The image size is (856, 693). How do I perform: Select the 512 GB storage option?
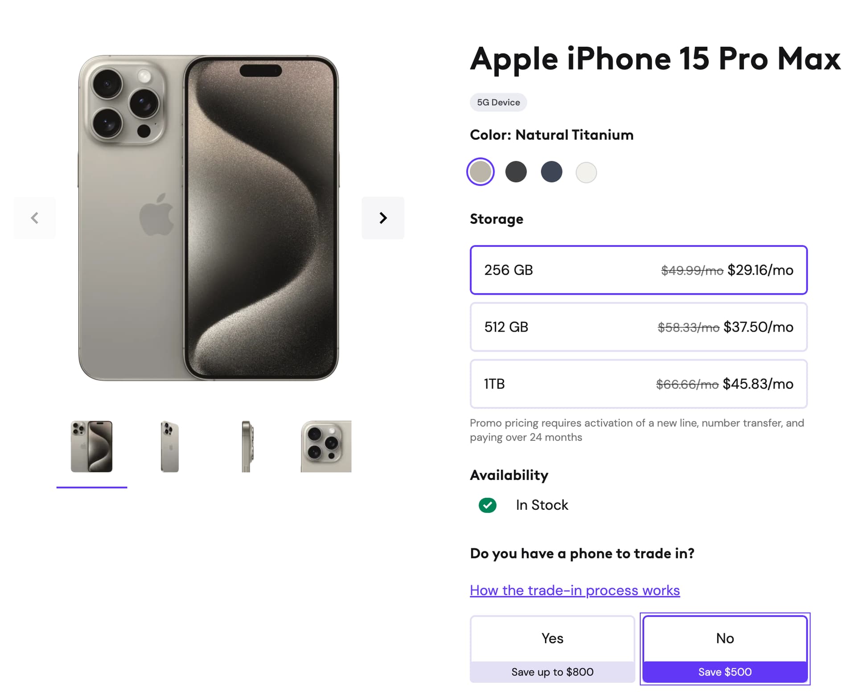[638, 327]
